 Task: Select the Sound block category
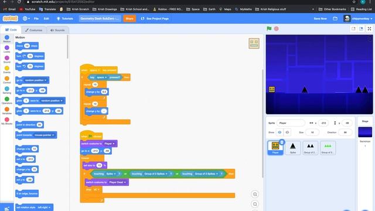pyautogui.click(x=7, y=59)
